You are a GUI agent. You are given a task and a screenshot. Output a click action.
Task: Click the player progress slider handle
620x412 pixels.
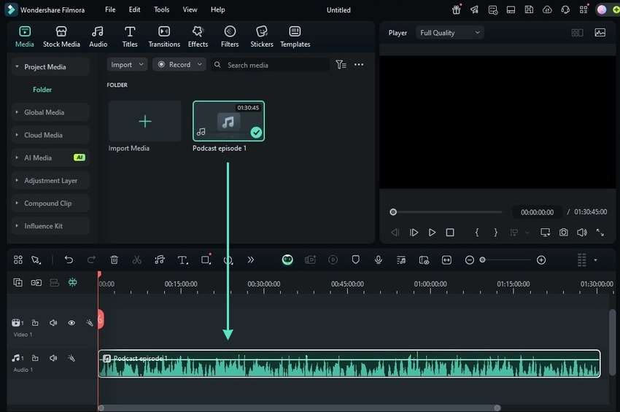pyautogui.click(x=393, y=212)
